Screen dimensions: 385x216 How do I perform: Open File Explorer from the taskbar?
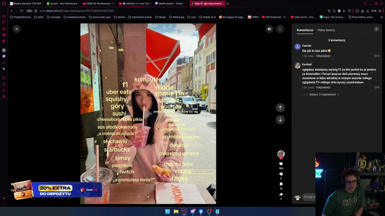176,211
